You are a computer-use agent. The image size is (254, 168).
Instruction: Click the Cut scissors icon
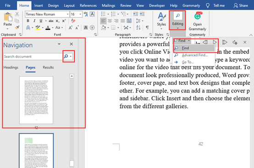click(17, 14)
